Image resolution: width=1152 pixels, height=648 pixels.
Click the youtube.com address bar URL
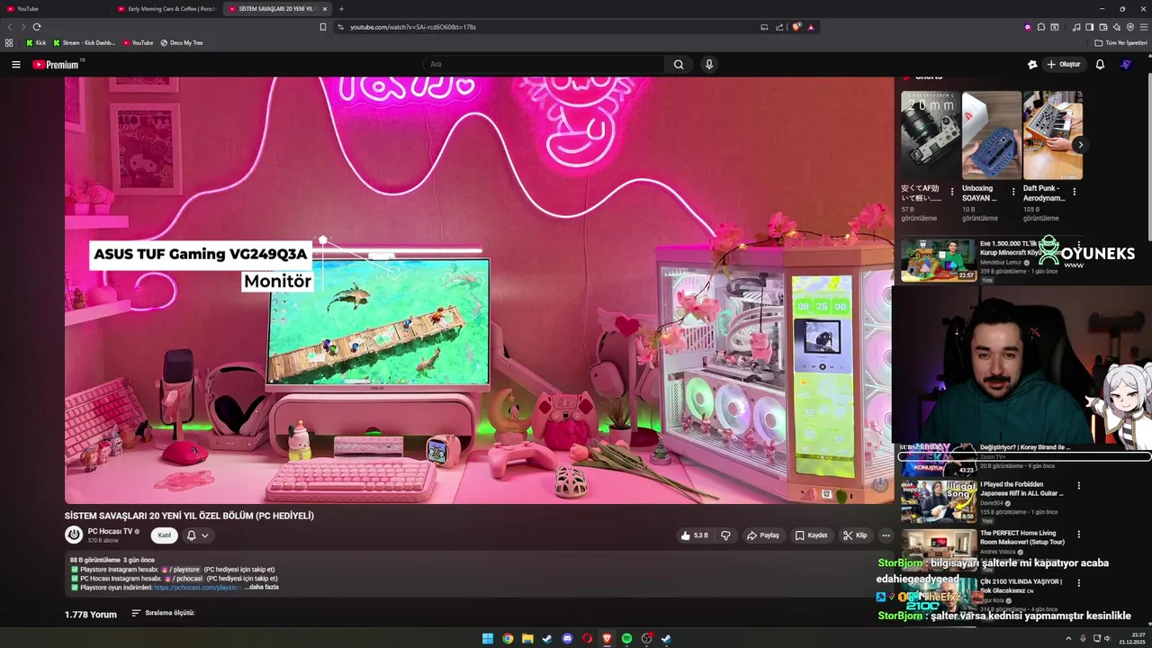[x=413, y=27]
